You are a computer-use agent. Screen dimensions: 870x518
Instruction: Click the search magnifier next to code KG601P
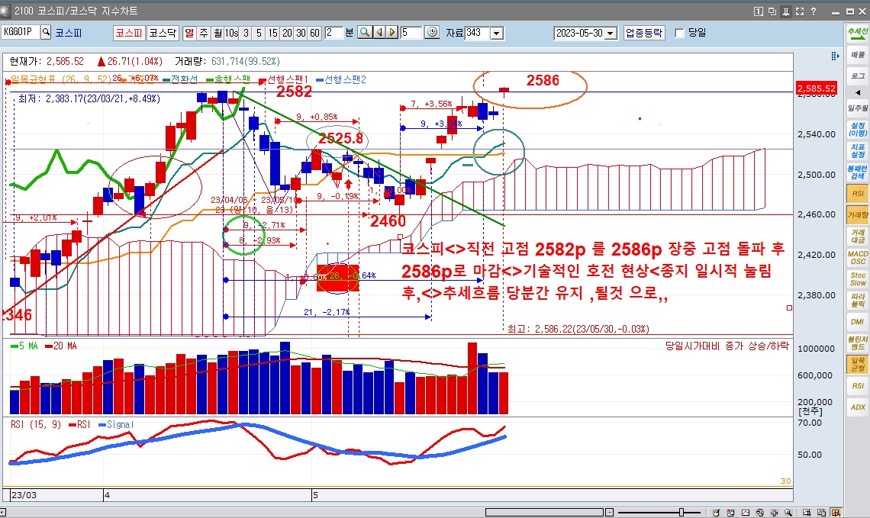tap(46, 33)
